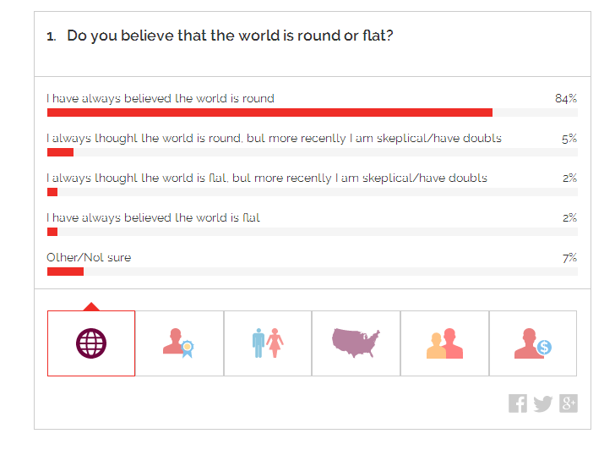The width and height of the screenshot is (615, 450).
Task: Open the person with dollar coin tab
Action: tap(532, 343)
